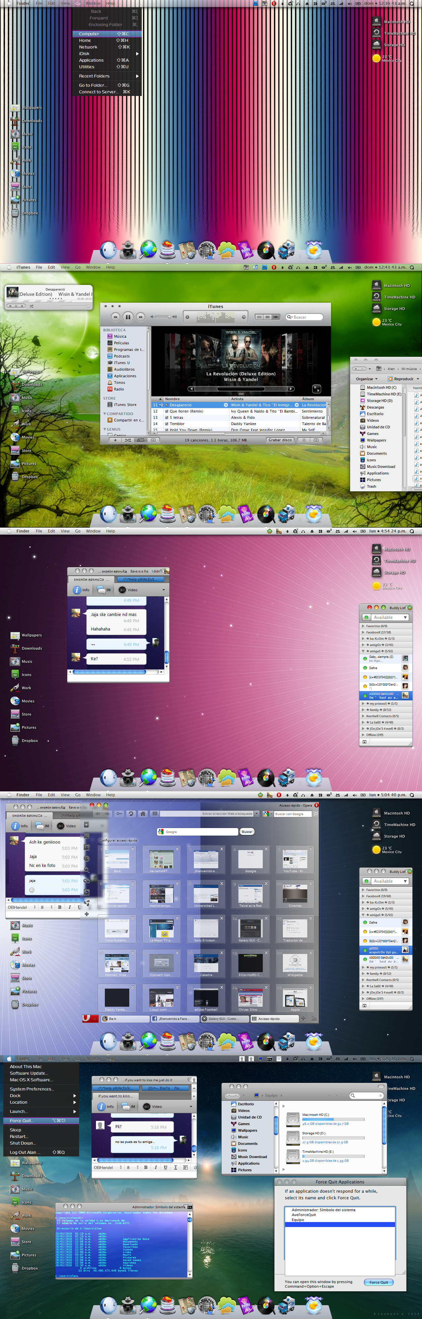Screen dimensions: 422x1319
Task: Toggle the artwork viewer button in iTunes
Action: tap(153, 440)
